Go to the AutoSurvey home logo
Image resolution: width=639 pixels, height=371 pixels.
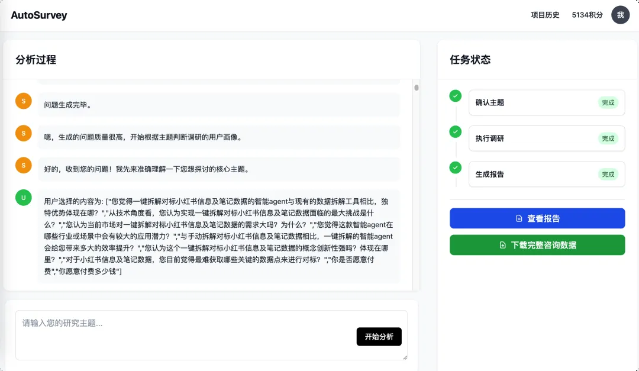click(39, 15)
